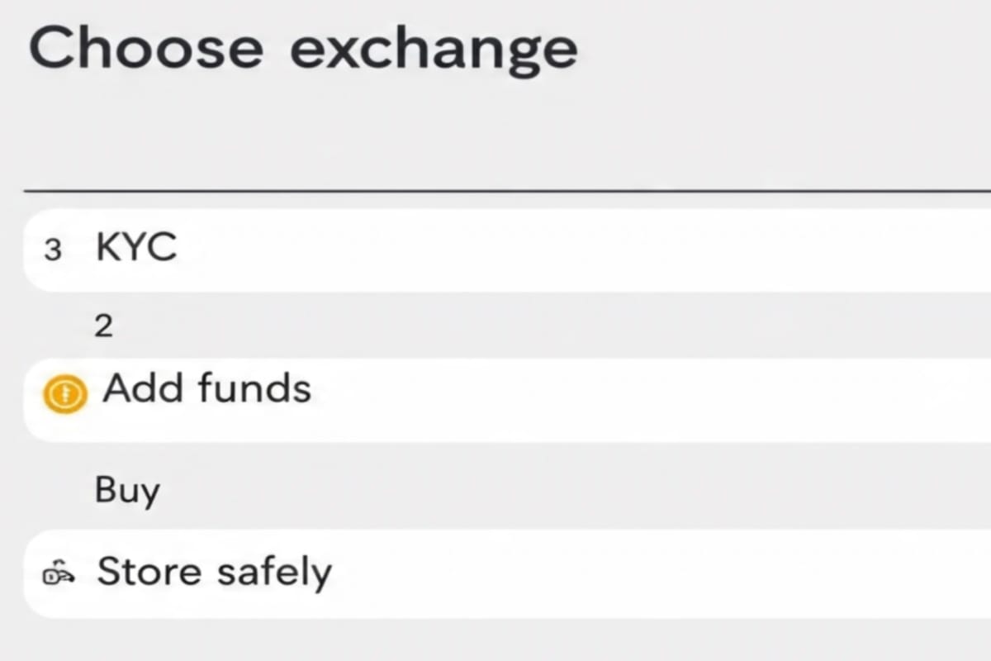
Task: Expand the Add funds step card
Action: (507, 400)
